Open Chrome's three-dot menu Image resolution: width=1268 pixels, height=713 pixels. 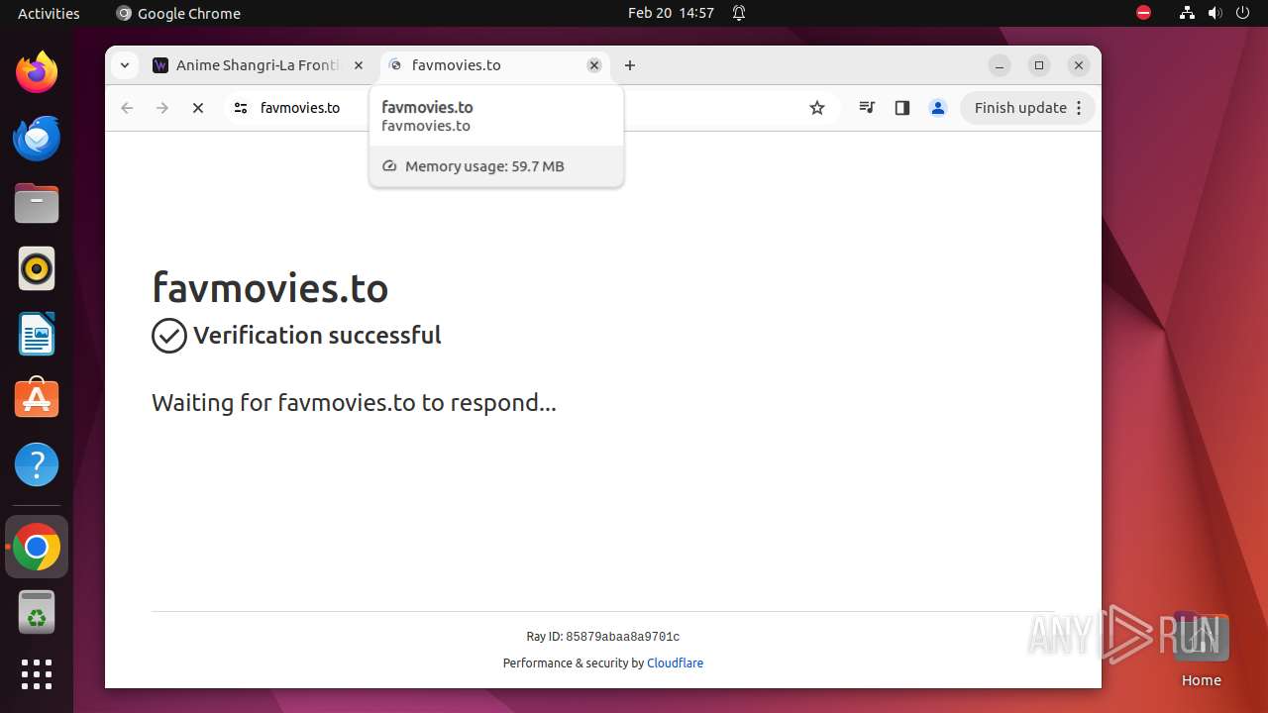1080,108
